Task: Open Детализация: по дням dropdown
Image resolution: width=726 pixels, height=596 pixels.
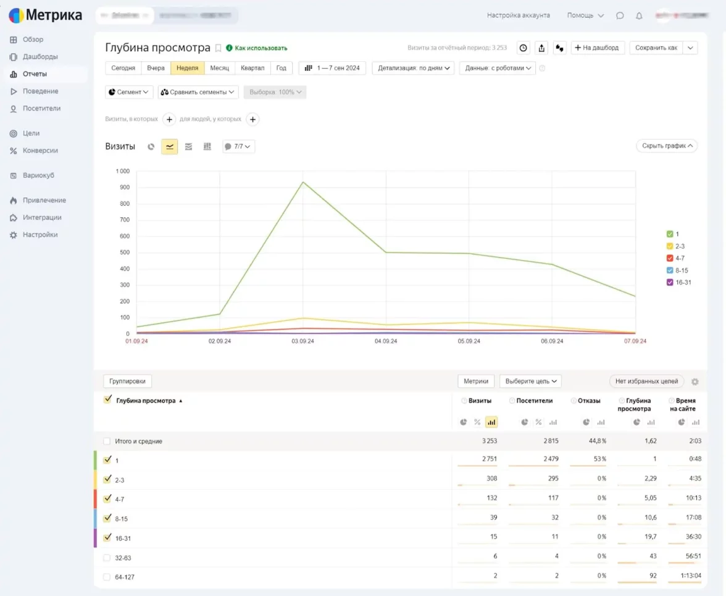Action: point(413,68)
